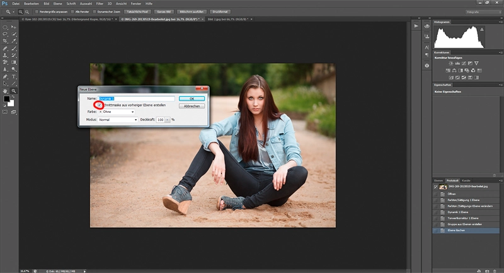Select the Pen tool

pyautogui.click(x=5, y=76)
